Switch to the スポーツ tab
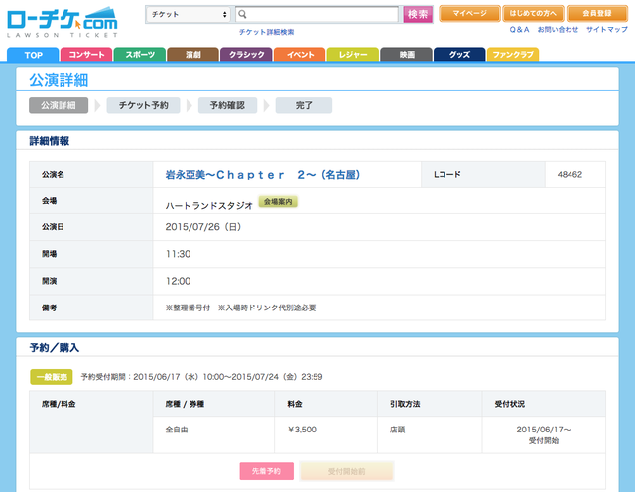Image resolution: width=635 pixels, height=492 pixels. point(140,55)
